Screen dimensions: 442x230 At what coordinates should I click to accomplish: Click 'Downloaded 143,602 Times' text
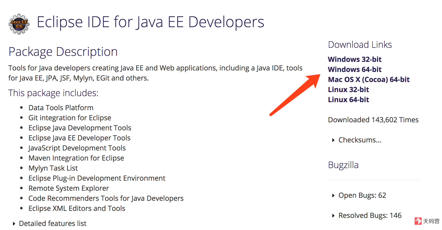click(373, 120)
